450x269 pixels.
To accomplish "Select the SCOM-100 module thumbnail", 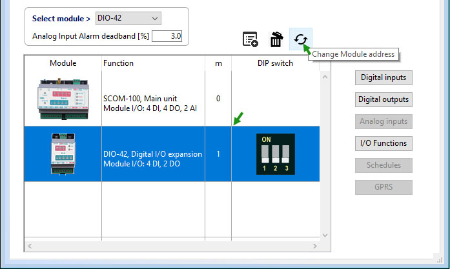I will [63, 99].
